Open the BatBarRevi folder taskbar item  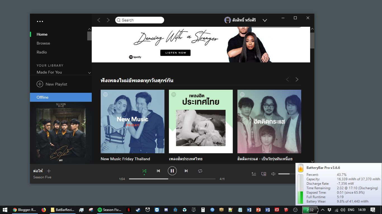click(63, 210)
